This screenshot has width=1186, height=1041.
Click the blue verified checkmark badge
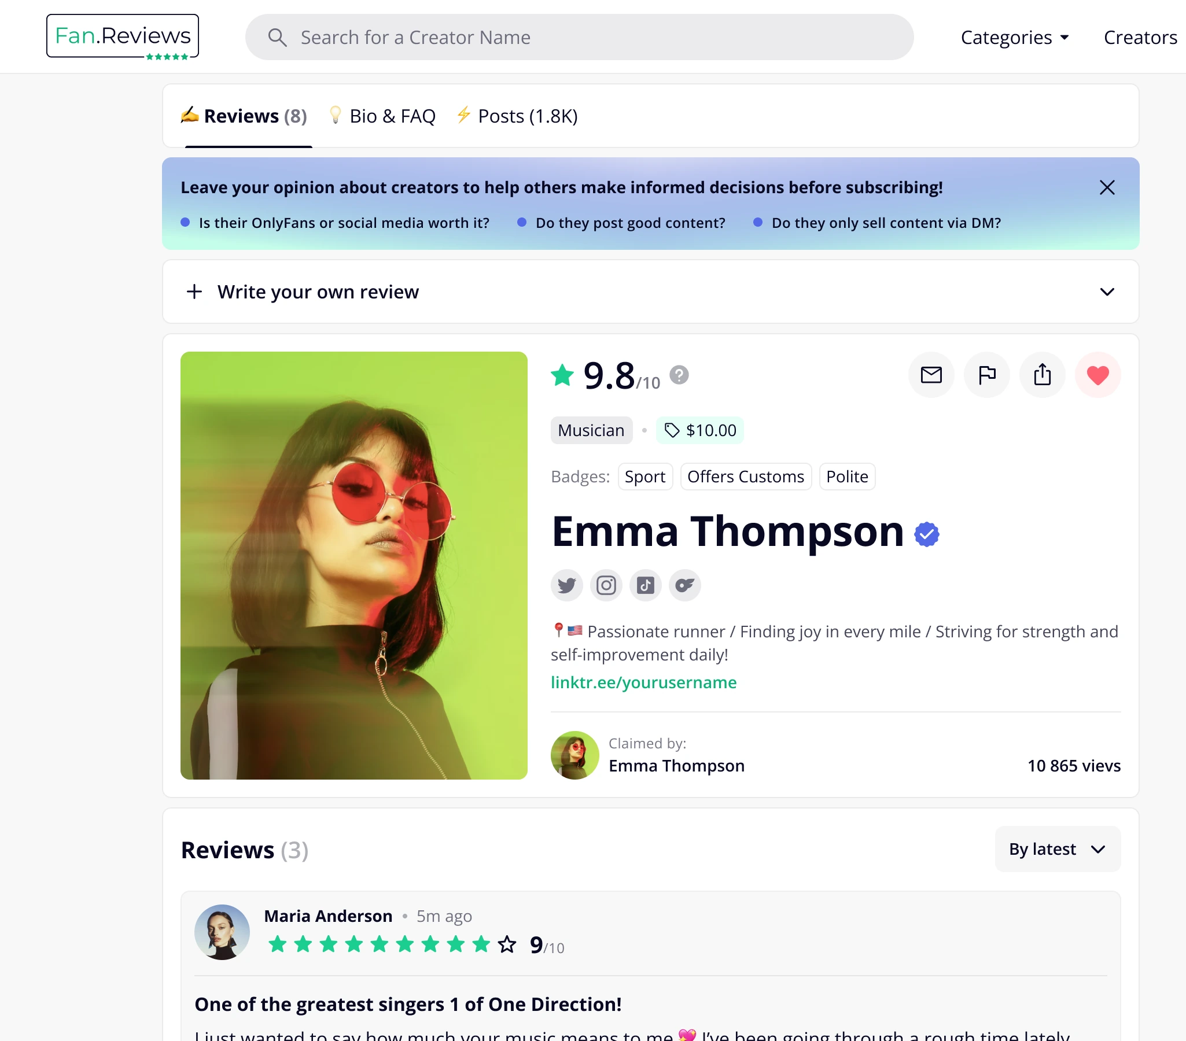coord(927,534)
